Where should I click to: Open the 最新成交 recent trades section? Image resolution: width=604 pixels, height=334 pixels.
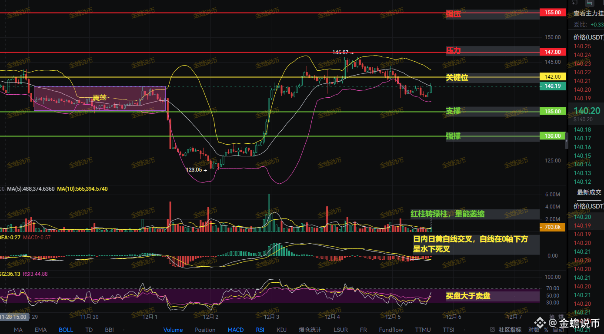[589, 192]
